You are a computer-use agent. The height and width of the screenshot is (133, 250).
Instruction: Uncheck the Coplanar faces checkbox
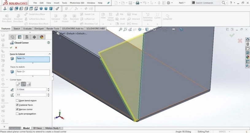point(17,105)
